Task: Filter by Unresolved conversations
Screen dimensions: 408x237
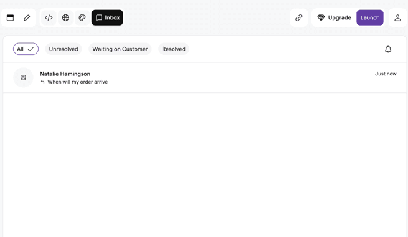Action: pos(64,49)
